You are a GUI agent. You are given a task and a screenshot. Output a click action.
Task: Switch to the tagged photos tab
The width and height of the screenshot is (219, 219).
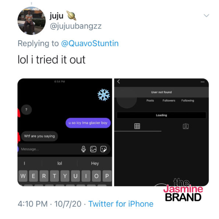(186, 126)
